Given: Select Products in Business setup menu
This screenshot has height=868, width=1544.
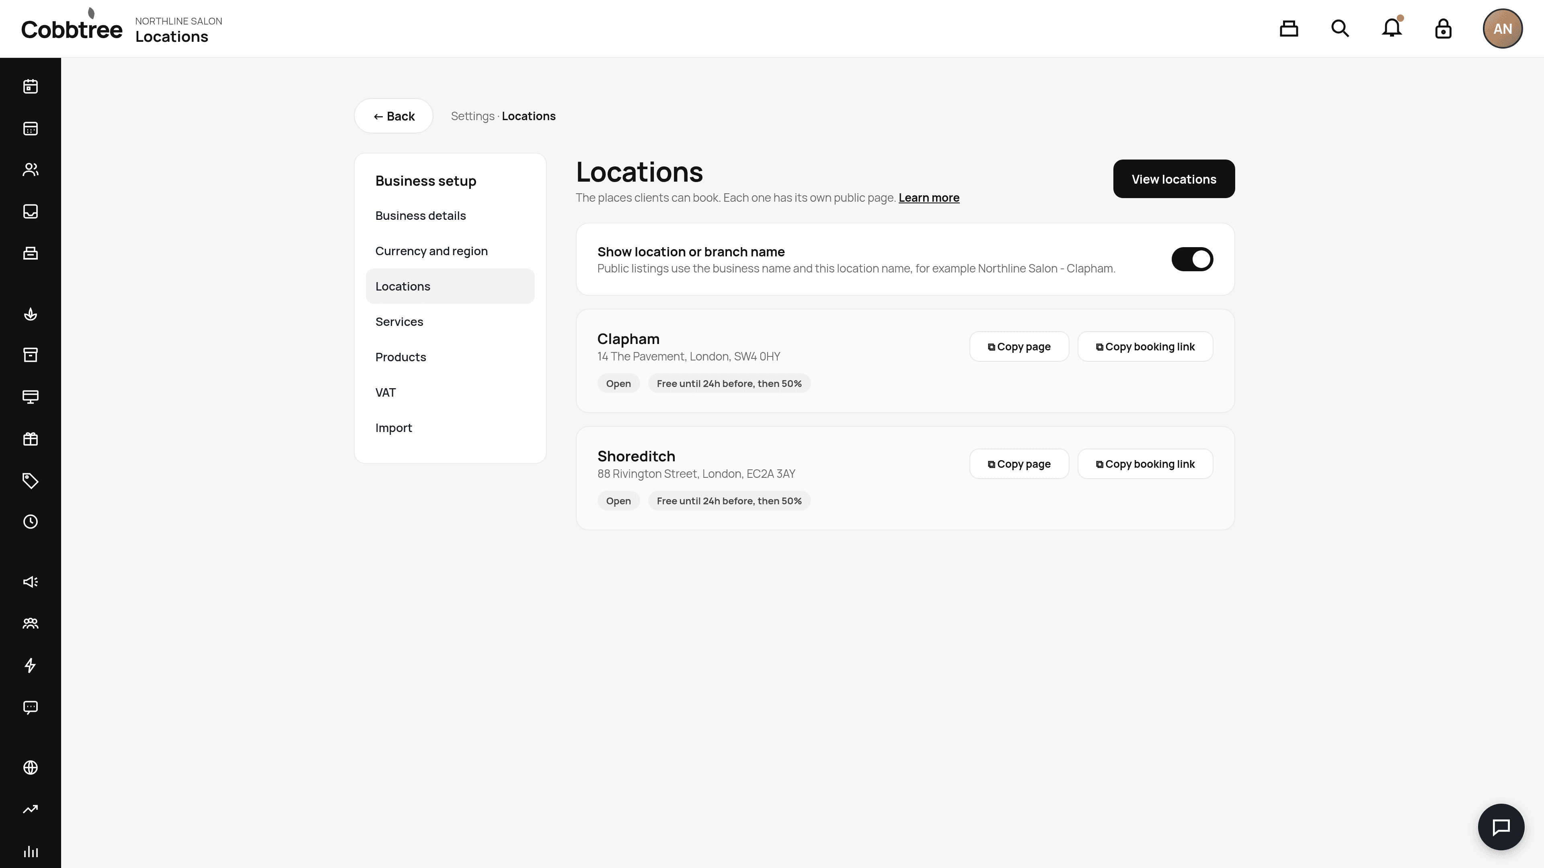Looking at the screenshot, I should tap(450, 357).
